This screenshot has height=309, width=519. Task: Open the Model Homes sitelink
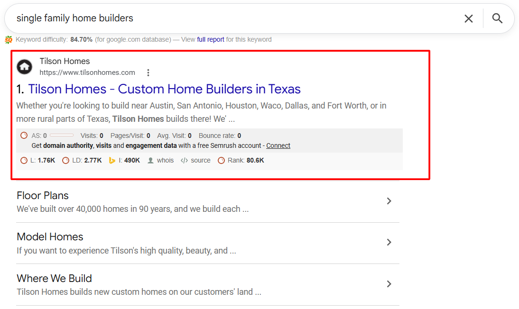(x=50, y=237)
